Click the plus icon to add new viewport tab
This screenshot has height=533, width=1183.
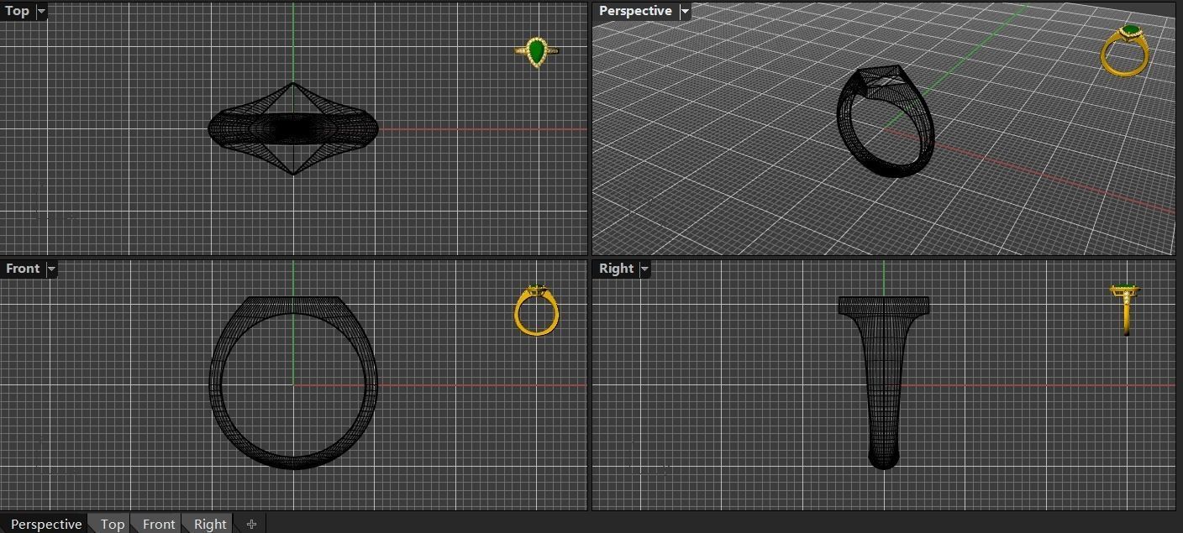click(x=251, y=524)
